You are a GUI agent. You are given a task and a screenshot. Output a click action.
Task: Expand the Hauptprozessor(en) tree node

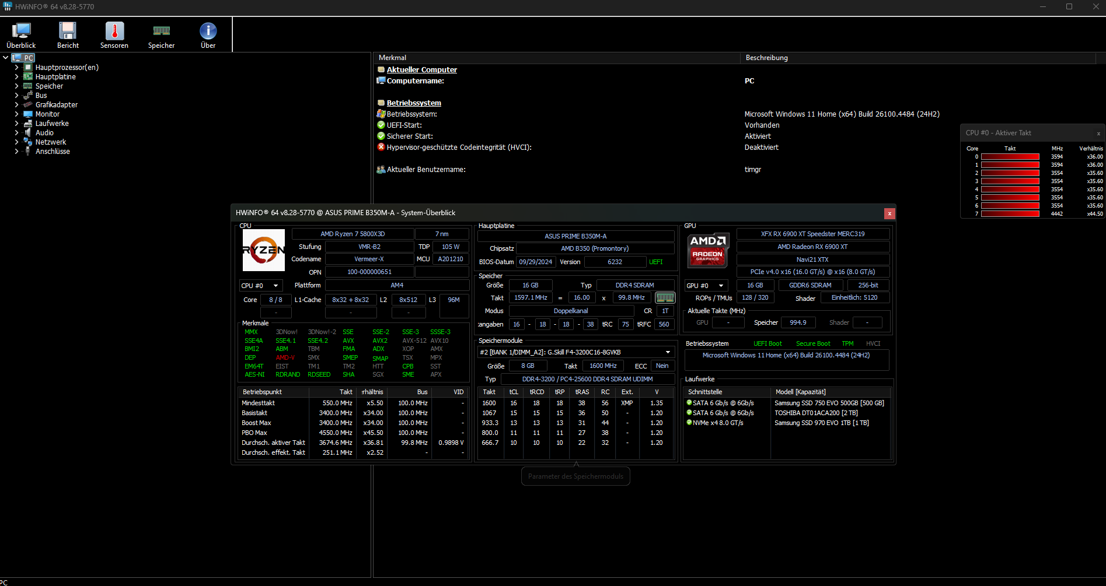(16, 68)
